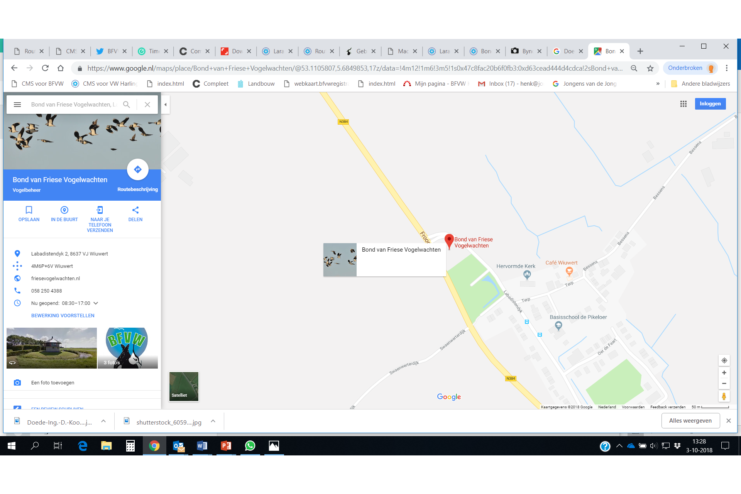
Task: Open the street view photo thumbnail
Action: coord(52,348)
